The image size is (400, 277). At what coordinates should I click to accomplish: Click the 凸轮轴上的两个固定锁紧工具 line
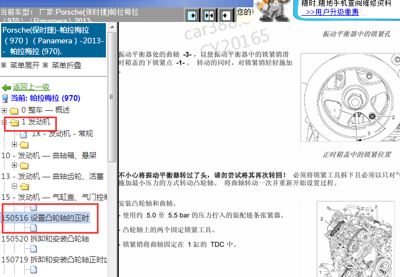click(x=168, y=230)
